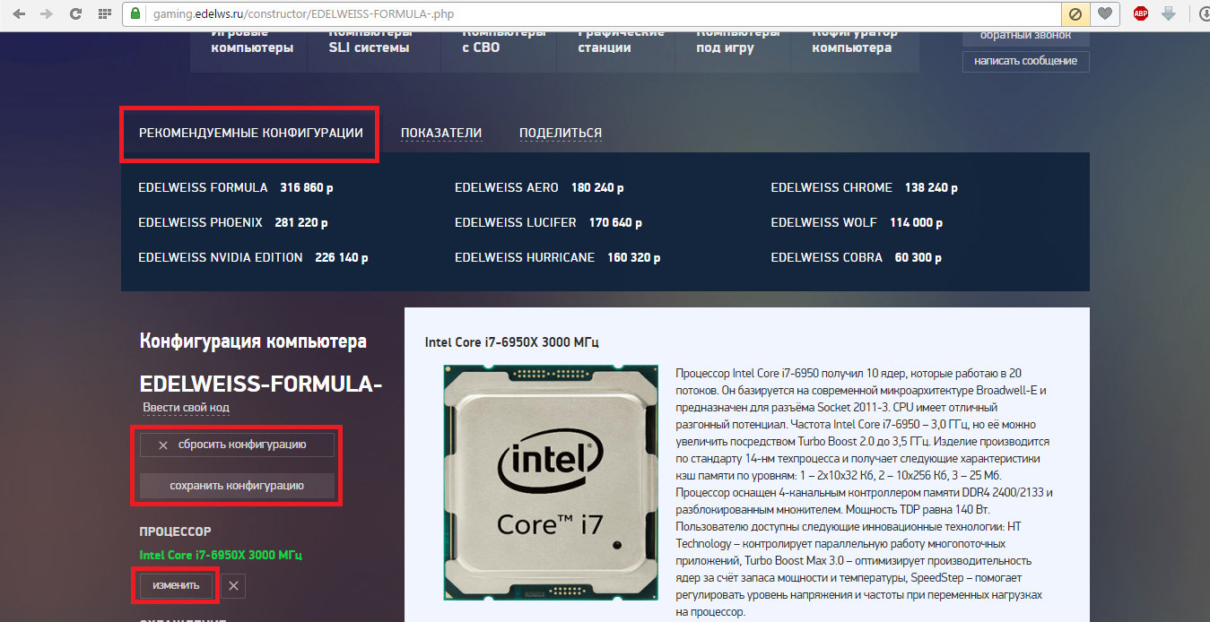Switch to Поделиться tab
This screenshot has width=1210, height=622.
561,133
